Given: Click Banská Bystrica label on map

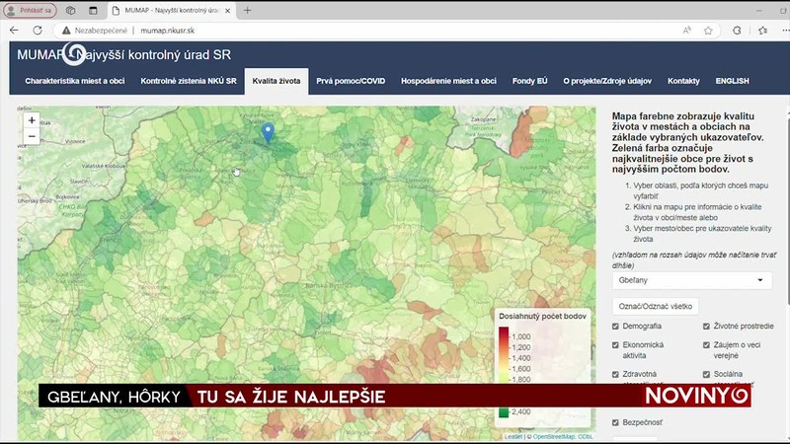Looking at the screenshot, I should click(x=328, y=286).
